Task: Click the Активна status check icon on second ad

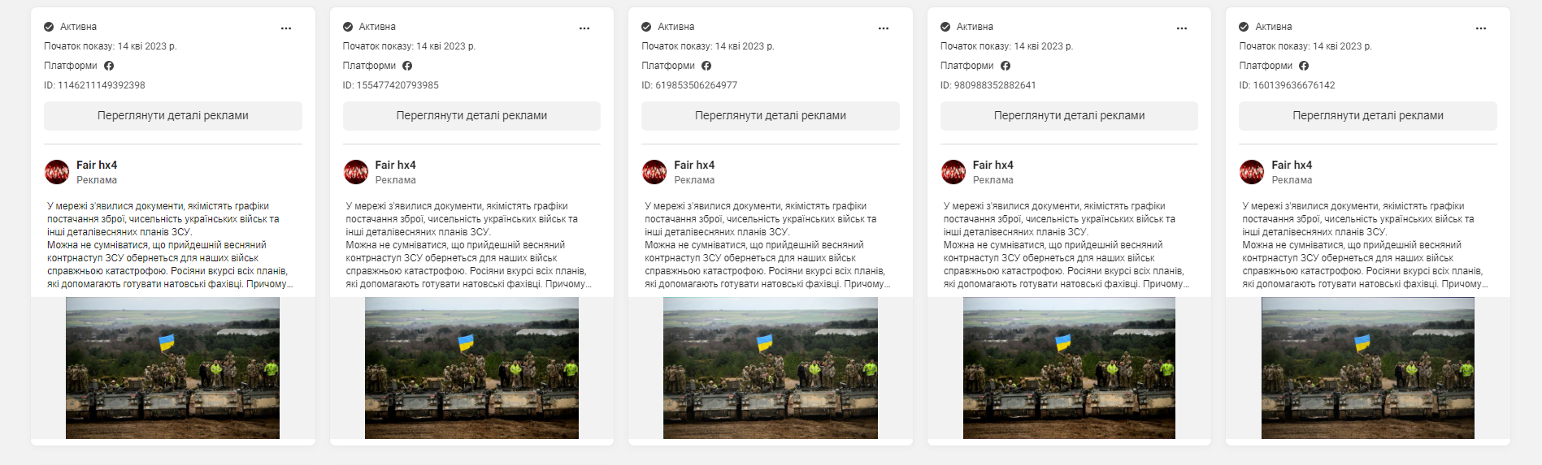Action: pyautogui.click(x=348, y=27)
